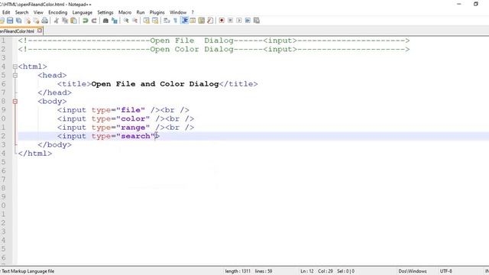Collapse the html tag fold marker
489x275 pixels.
[x=15, y=66]
